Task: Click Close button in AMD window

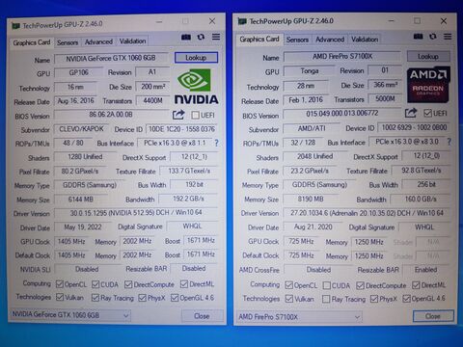Action: coord(433,316)
